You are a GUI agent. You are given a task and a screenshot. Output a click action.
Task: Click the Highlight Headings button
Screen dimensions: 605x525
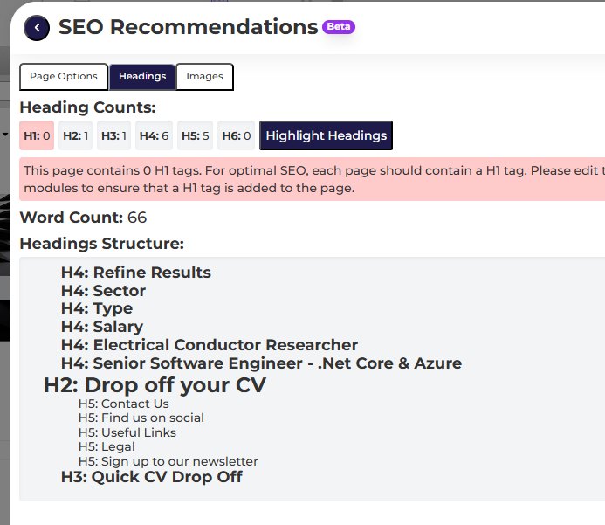[x=326, y=135]
